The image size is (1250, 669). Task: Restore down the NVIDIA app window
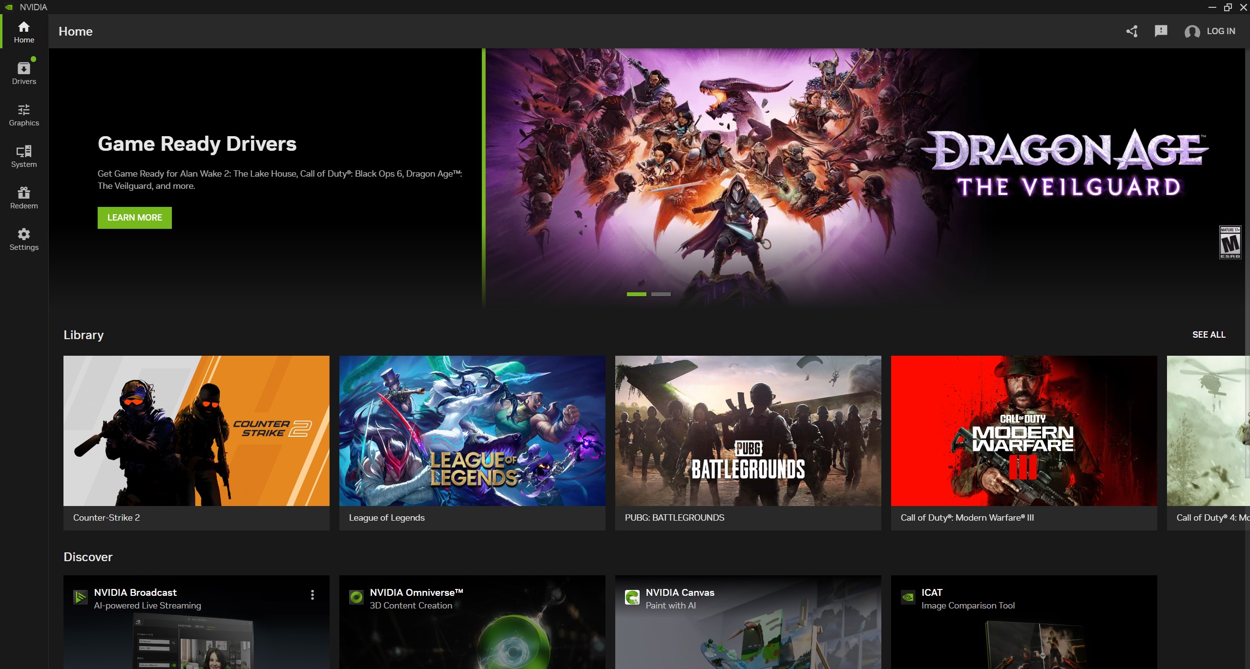tap(1228, 7)
